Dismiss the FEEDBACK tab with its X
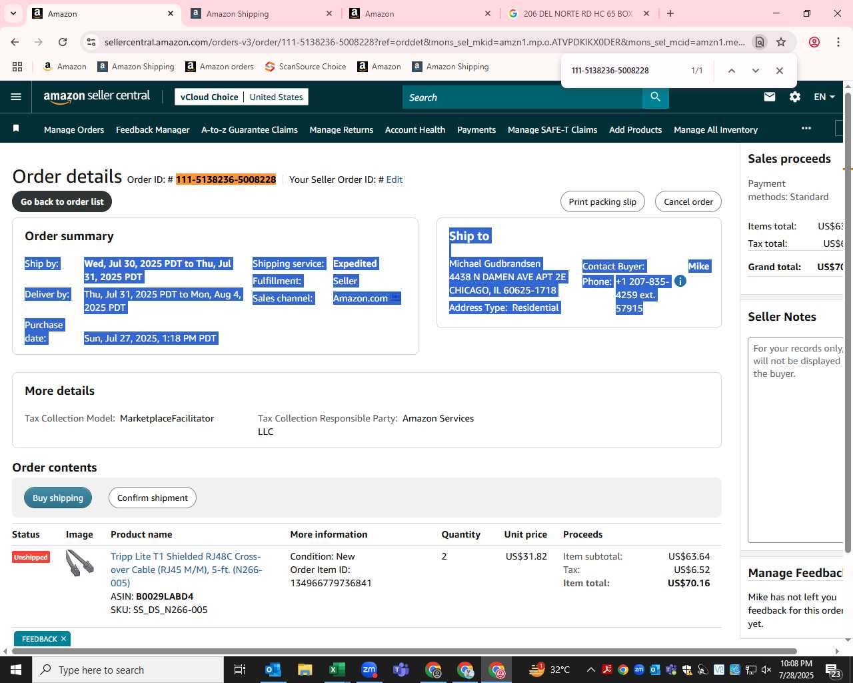Screen dimensions: 853x683 coord(63,639)
